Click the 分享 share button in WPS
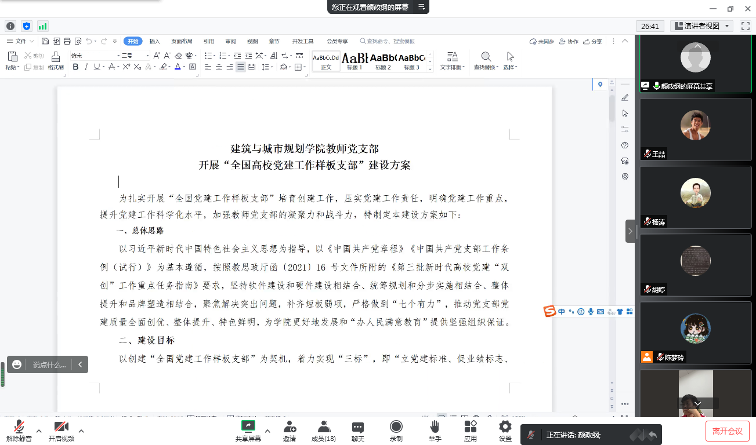This screenshot has height=445, width=756. click(593, 41)
